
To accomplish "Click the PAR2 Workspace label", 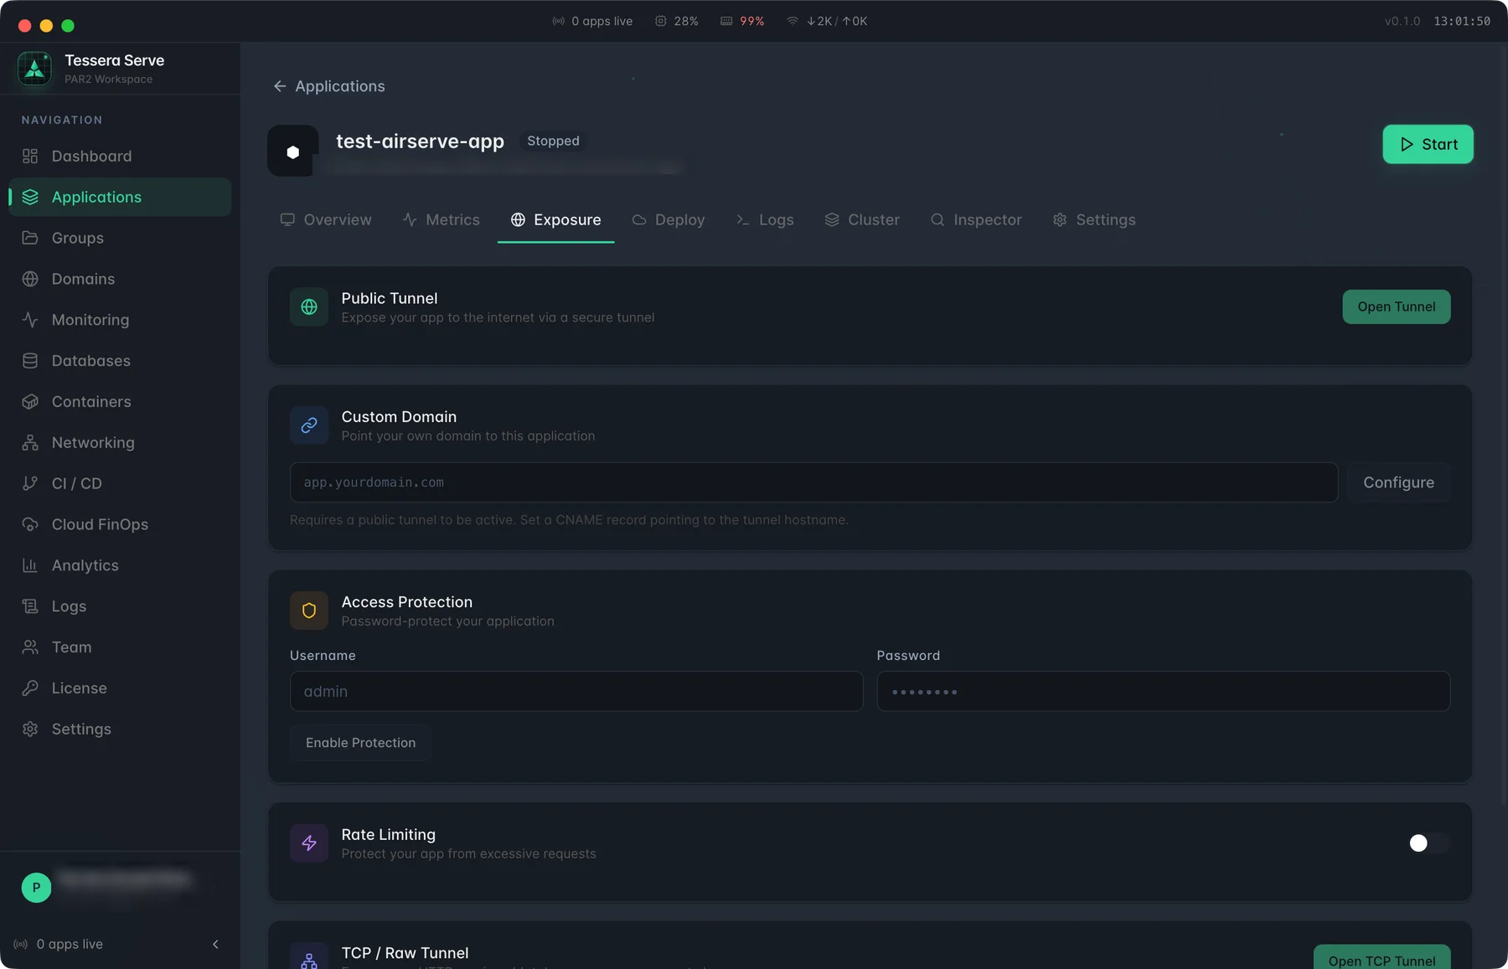I will point(109,80).
